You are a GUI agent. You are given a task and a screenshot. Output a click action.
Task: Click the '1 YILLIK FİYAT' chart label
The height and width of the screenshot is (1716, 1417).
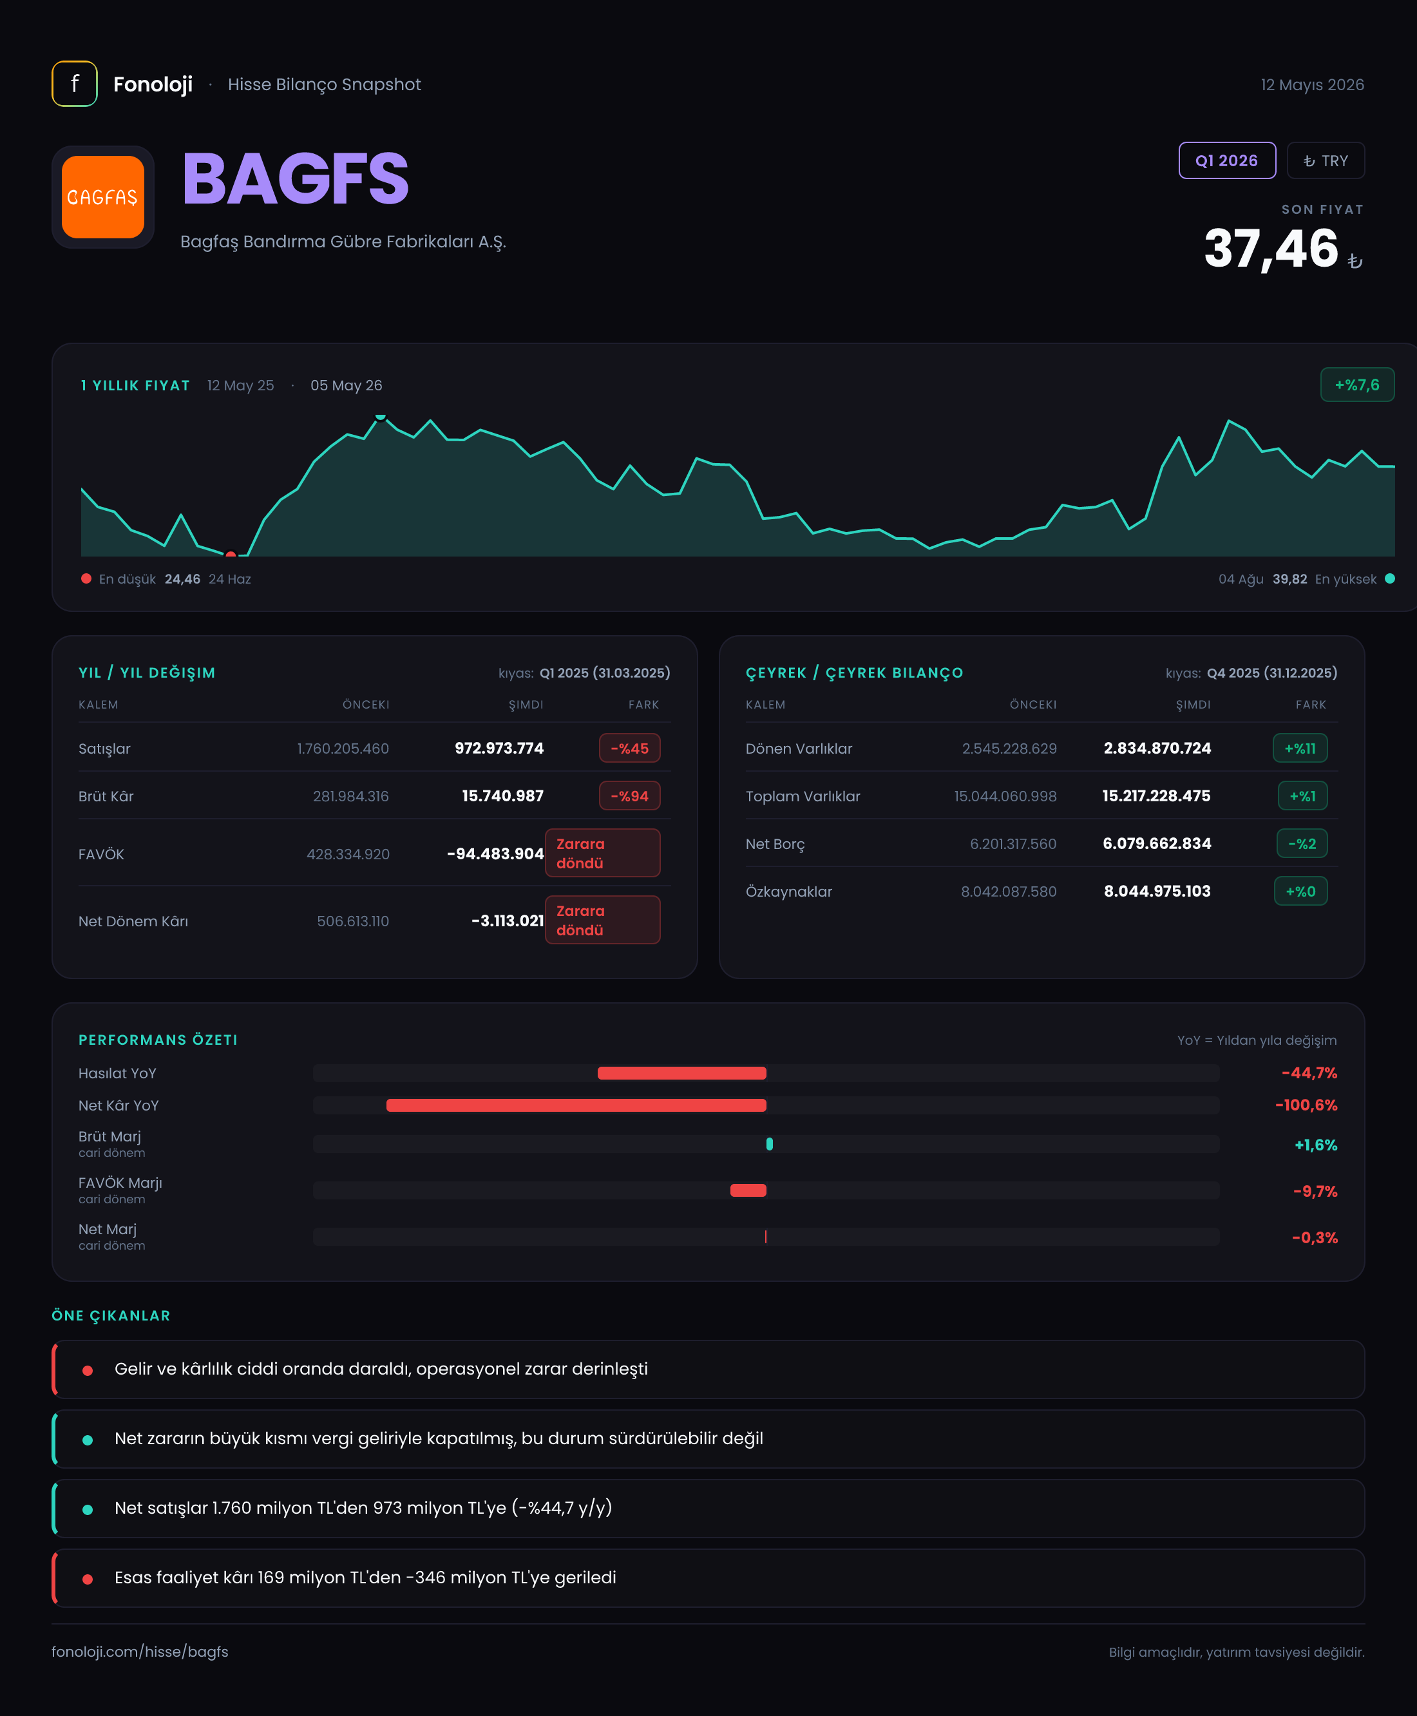[135, 385]
